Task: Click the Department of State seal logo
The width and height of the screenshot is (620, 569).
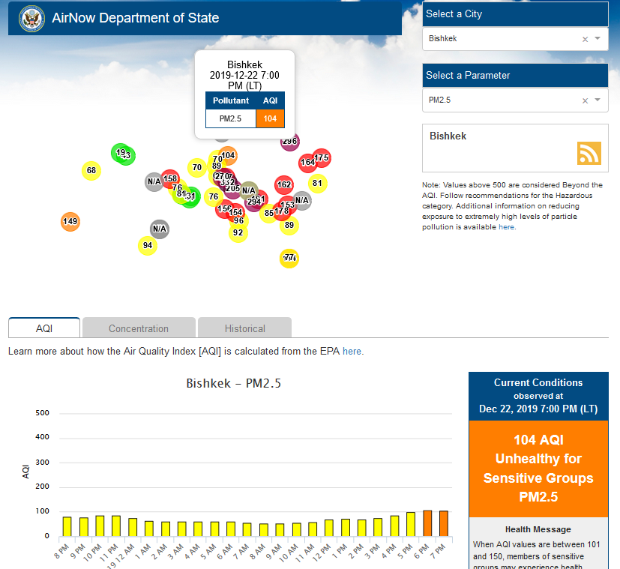Action: point(31,17)
